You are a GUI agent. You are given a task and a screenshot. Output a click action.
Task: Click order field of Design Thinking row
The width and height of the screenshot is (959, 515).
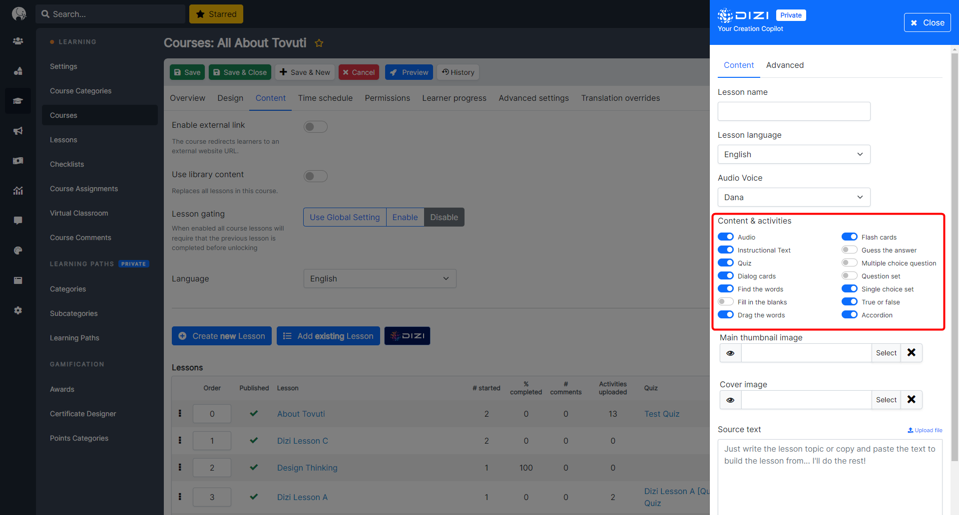pos(212,468)
